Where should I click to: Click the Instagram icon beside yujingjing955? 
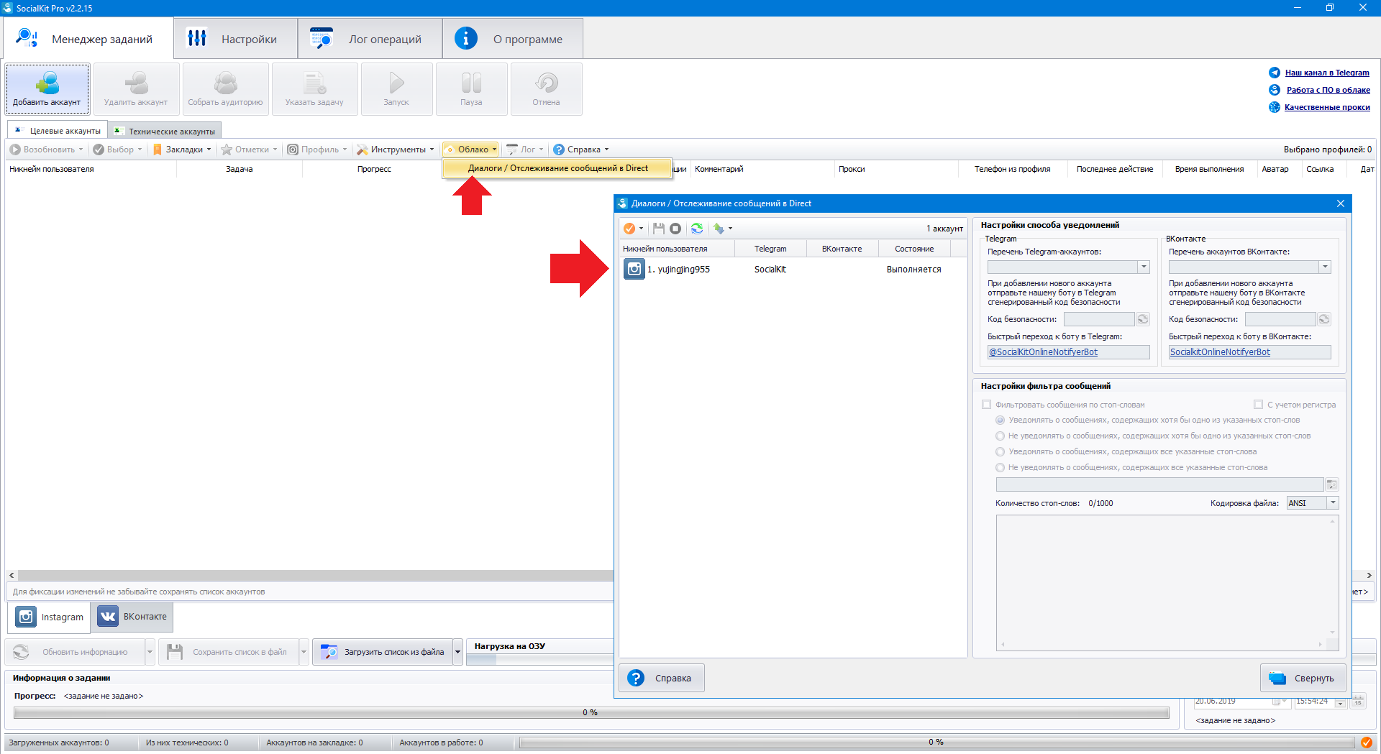634,269
